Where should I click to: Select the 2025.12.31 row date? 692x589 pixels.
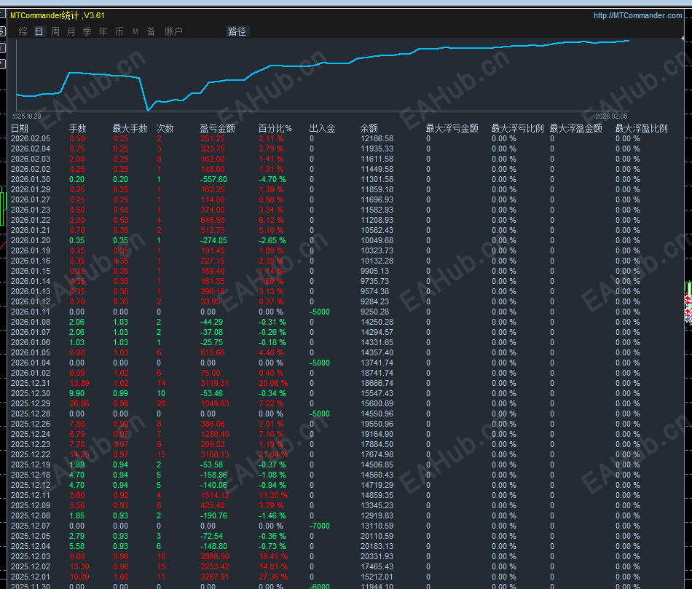tap(31, 383)
